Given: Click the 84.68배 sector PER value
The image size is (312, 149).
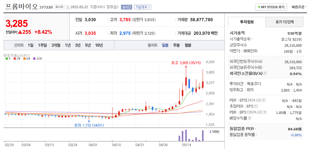Looking at the screenshot, I should [x=295, y=129].
